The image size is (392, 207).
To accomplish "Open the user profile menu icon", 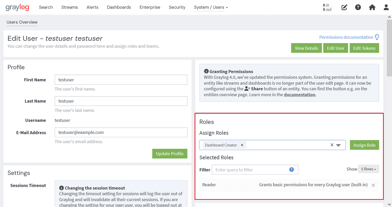I will tap(386, 7).
